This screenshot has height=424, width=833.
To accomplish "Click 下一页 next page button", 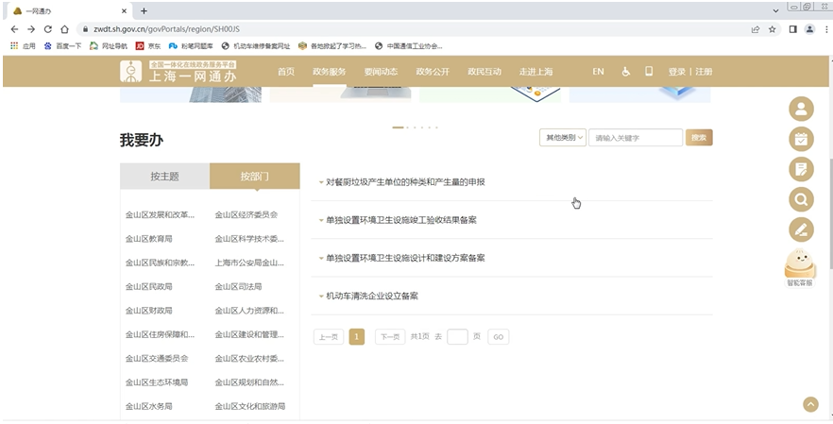I will (390, 337).
